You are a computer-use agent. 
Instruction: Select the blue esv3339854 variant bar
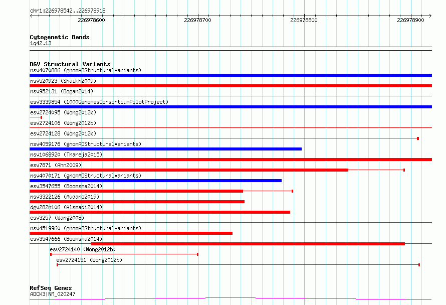click(x=231, y=107)
